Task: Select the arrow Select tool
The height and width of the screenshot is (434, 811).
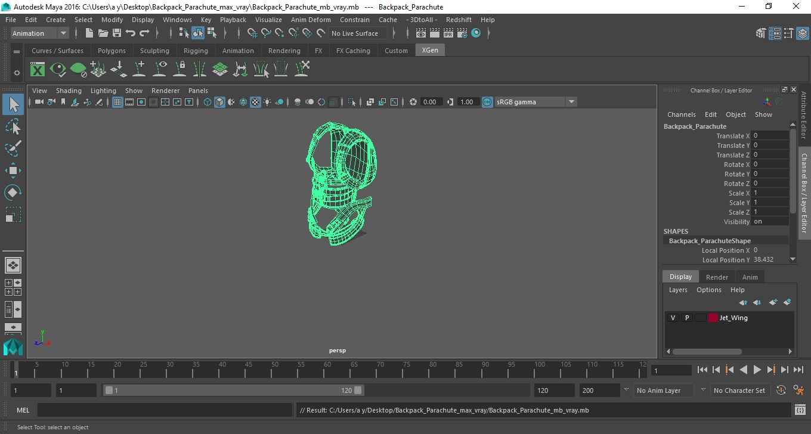Action: point(13,105)
